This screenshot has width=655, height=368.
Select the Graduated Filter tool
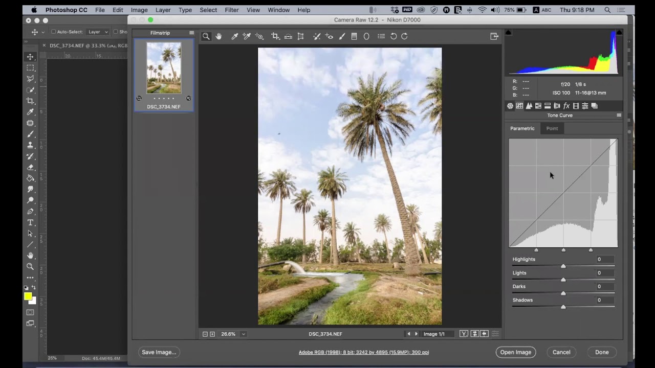354,36
